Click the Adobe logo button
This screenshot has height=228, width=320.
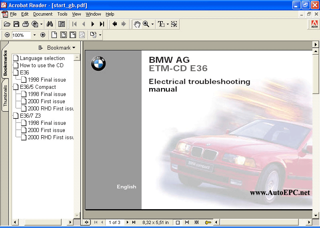314,24
